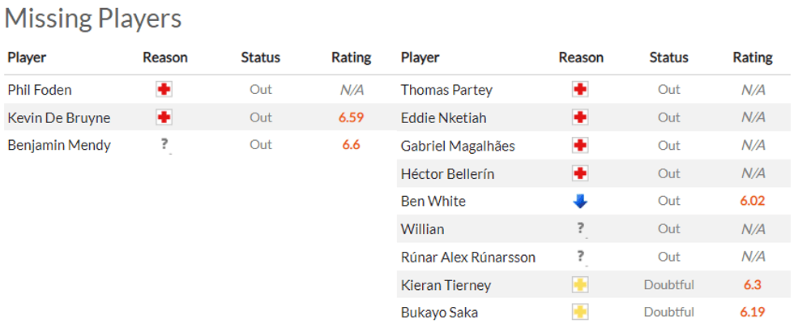Open Rúnar Alex Rúnarsson's profile link
794x328 pixels.
point(468,257)
